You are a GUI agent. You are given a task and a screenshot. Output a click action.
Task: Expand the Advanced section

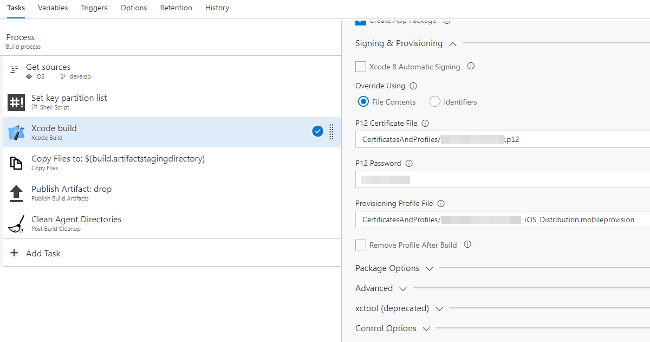tap(402, 288)
